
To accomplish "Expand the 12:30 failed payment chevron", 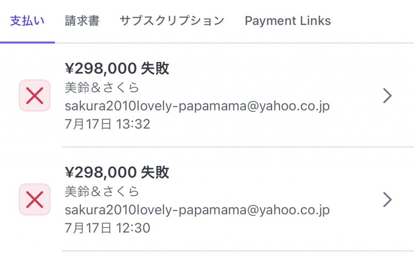I will point(387,200).
